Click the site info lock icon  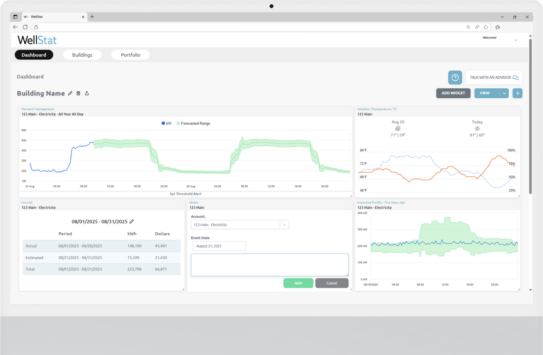pos(36,27)
